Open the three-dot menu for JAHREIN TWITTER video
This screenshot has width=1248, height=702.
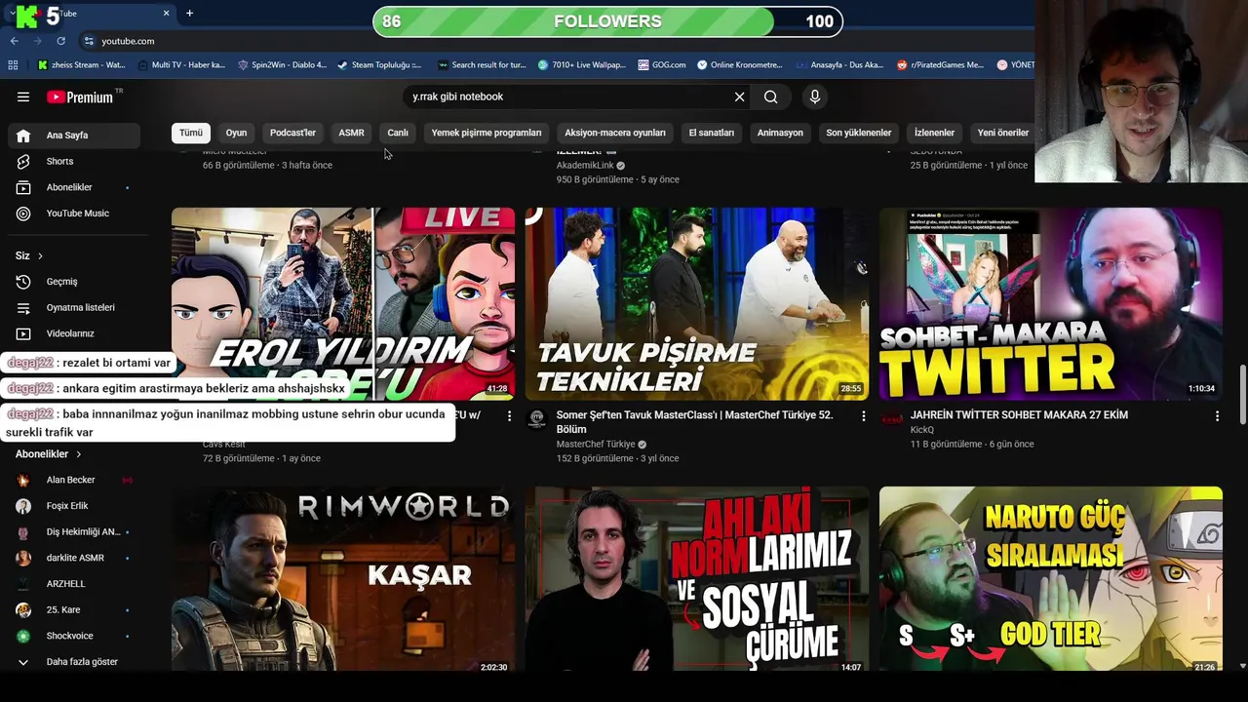point(1217,416)
